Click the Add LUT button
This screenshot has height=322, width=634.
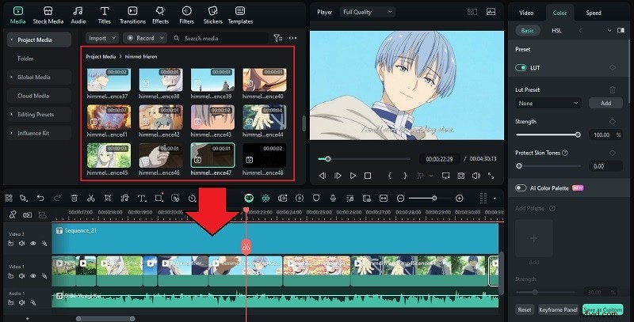coord(605,104)
